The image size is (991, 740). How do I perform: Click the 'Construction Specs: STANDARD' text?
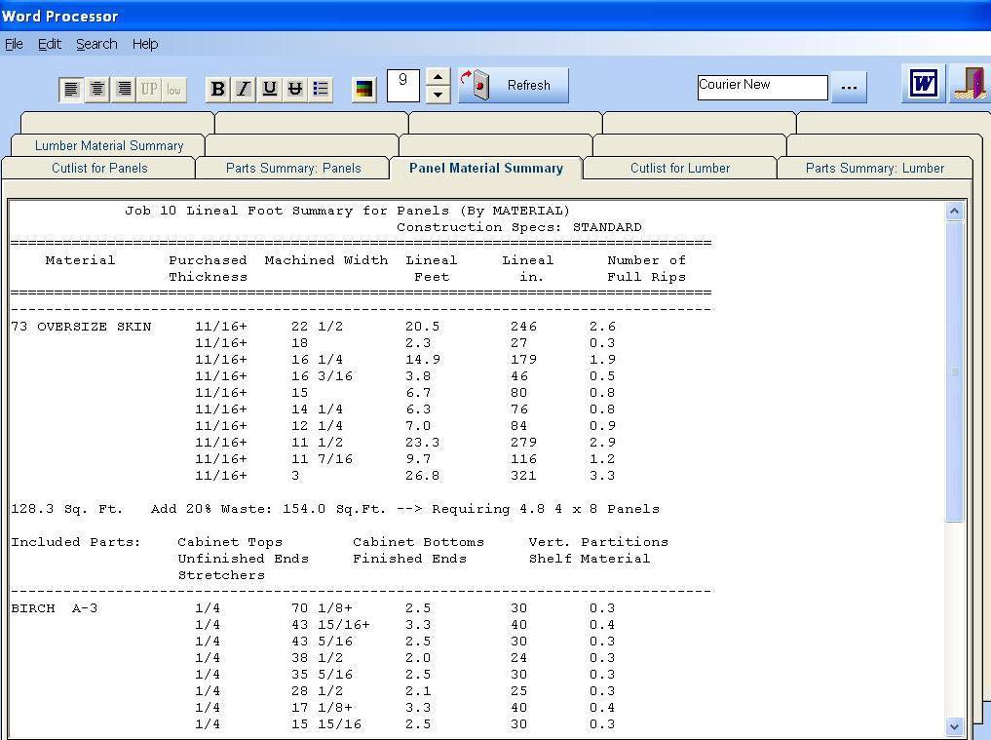518,227
